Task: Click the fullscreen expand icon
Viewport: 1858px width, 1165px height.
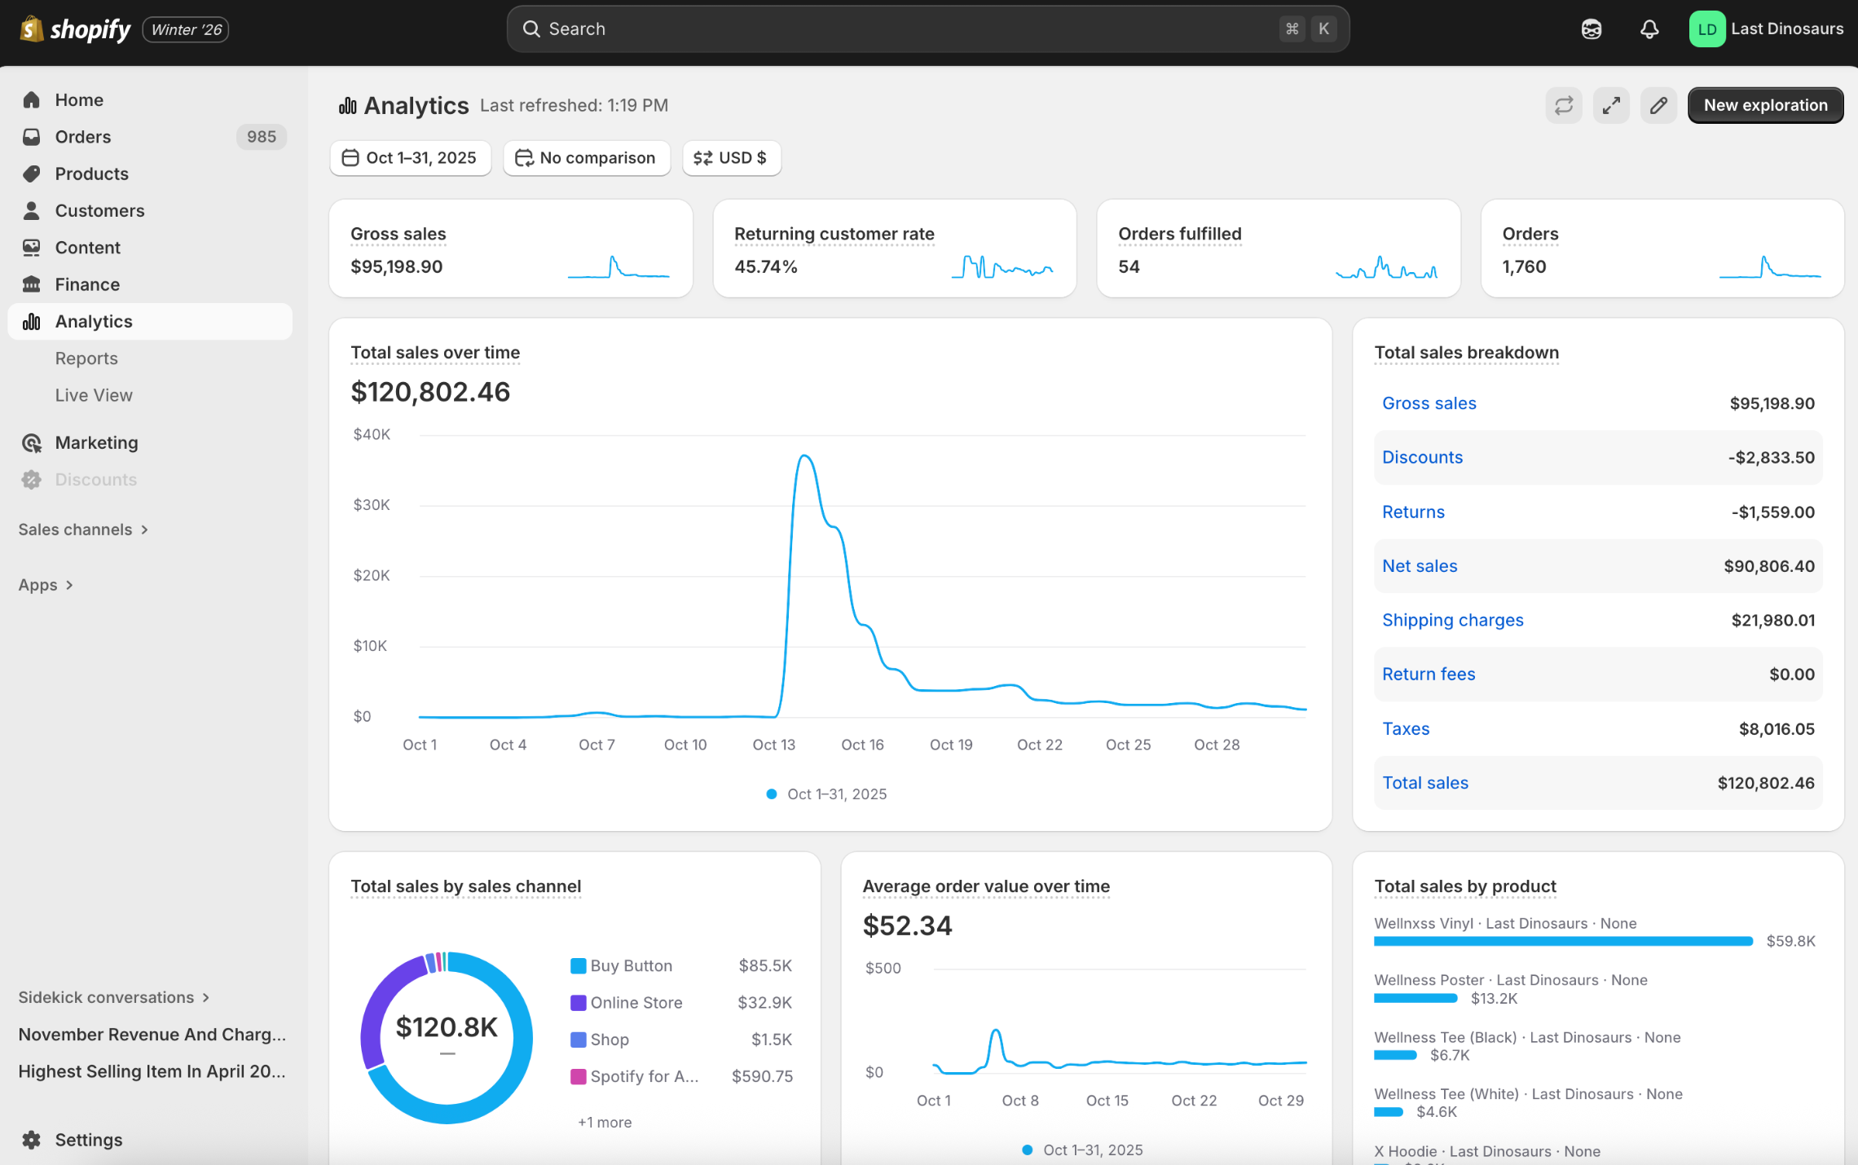Action: tap(1611, 106)
